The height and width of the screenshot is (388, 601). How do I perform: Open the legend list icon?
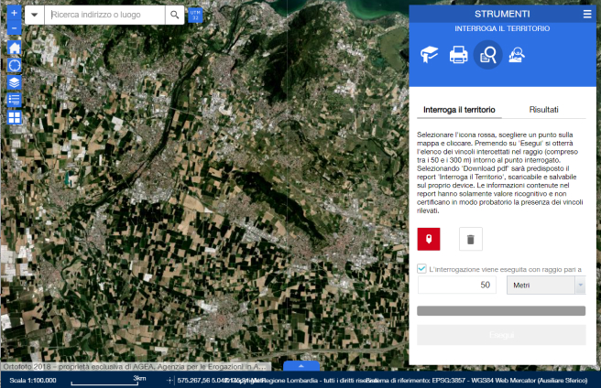(x=15, y=100)
